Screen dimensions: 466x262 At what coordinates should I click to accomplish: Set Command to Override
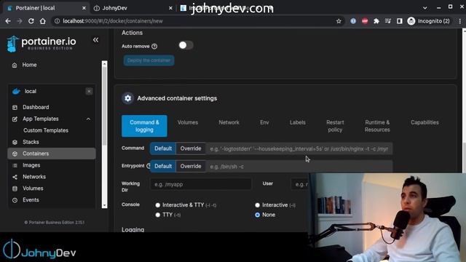click(x=191, y=148)
